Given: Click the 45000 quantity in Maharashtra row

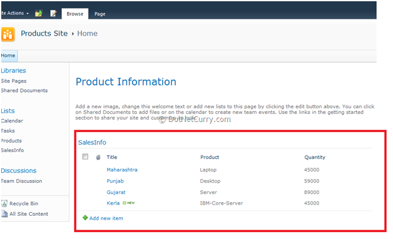Looking at the screenshot, I should point(312,170).
